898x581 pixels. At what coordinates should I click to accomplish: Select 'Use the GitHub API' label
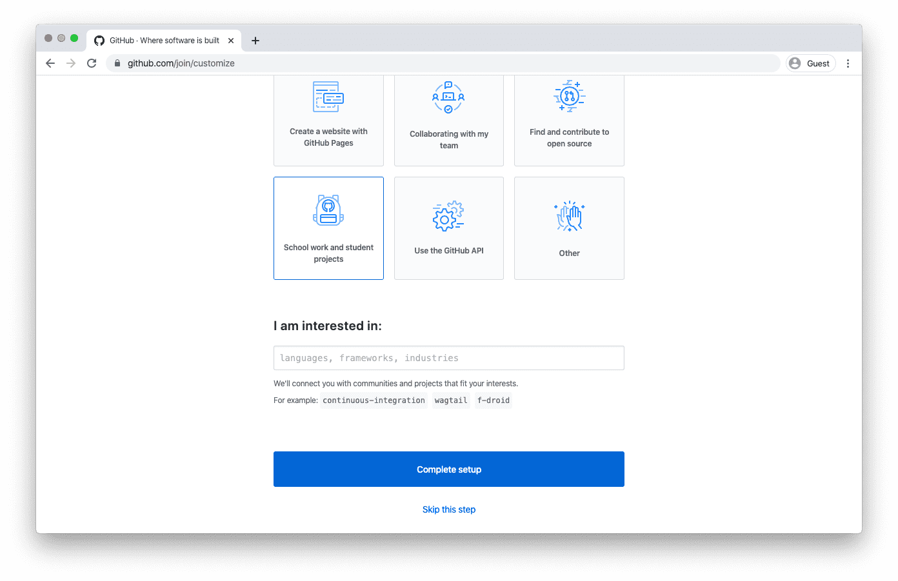(x=449, y=251)
